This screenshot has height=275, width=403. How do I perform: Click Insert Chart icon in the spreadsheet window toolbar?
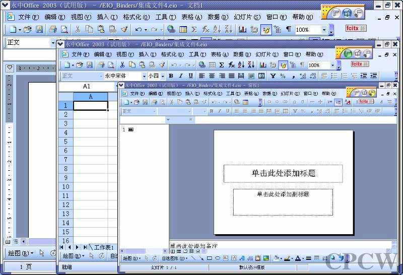coord(262,65)
